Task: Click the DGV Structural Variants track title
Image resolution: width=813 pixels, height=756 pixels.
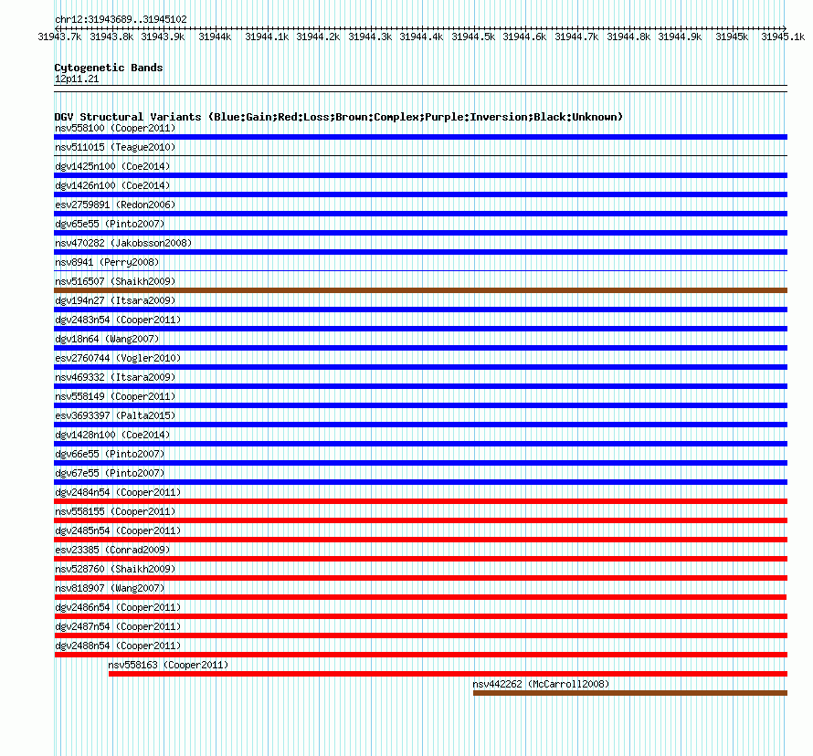Action: 339,117
